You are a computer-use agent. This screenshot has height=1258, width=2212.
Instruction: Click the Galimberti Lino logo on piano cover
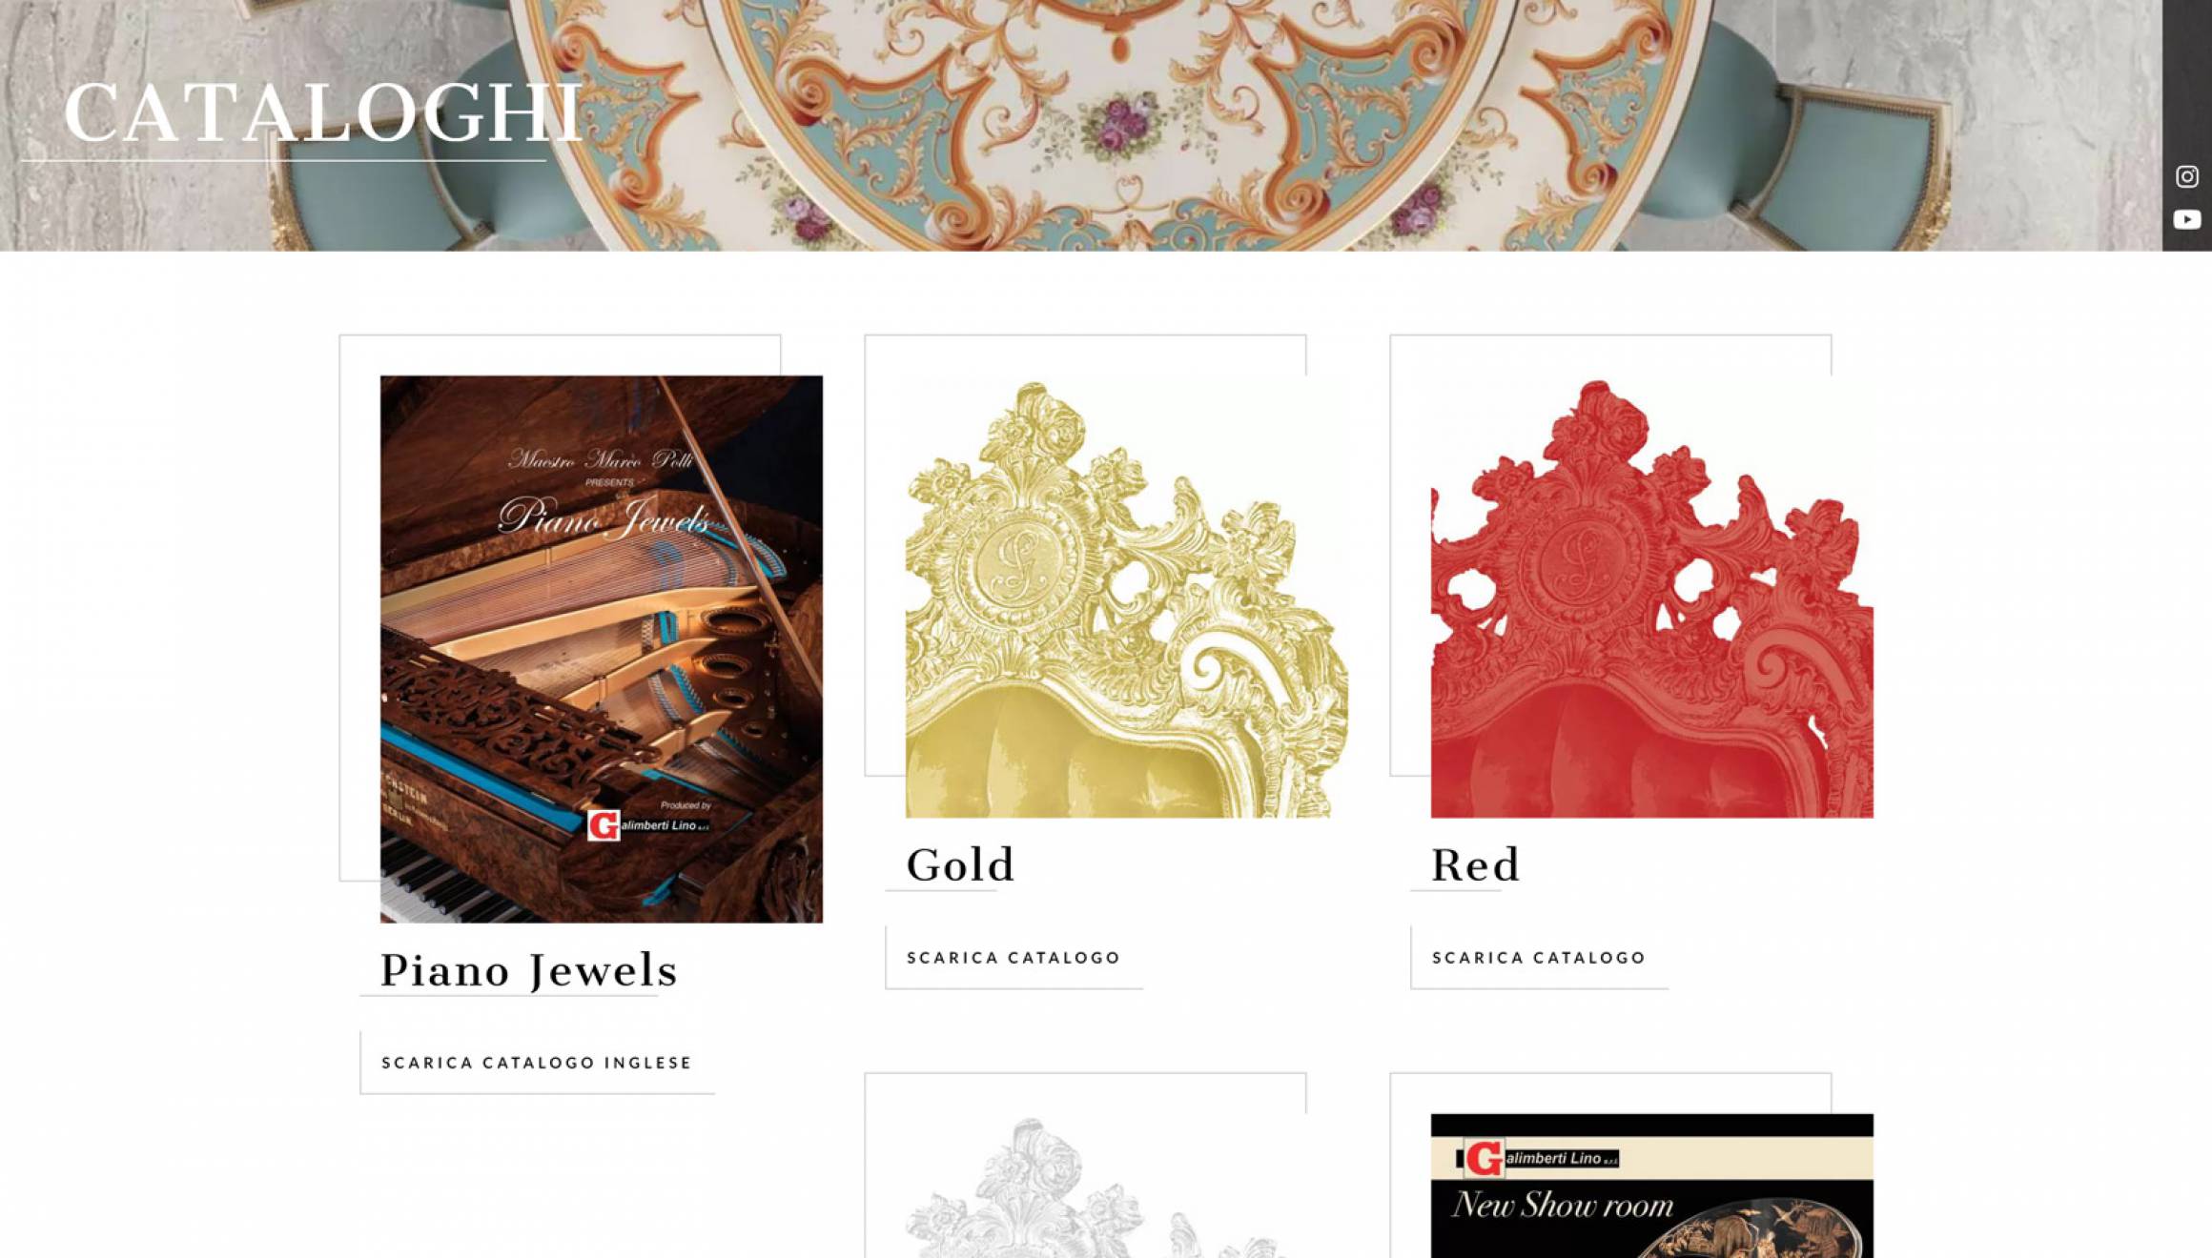click(648, 824)
